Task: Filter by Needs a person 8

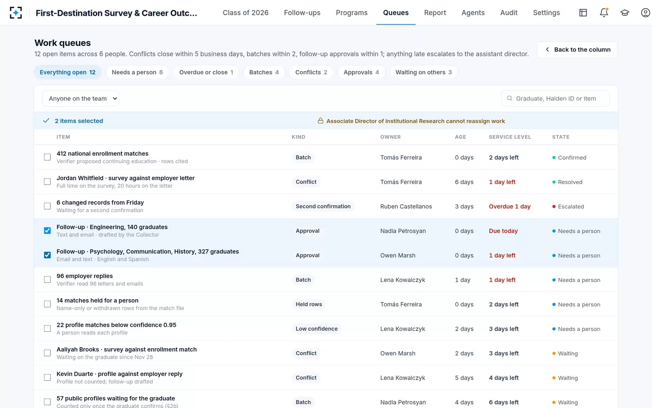Action: point(137,72)
